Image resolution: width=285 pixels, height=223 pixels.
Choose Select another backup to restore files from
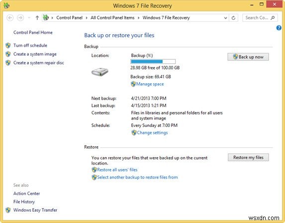coord(137,177)
